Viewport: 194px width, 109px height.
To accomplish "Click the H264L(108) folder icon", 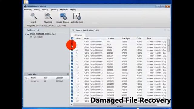I will (x=31, y=37).
